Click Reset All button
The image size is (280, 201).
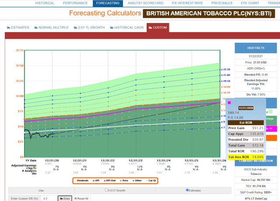click(81, 198)
